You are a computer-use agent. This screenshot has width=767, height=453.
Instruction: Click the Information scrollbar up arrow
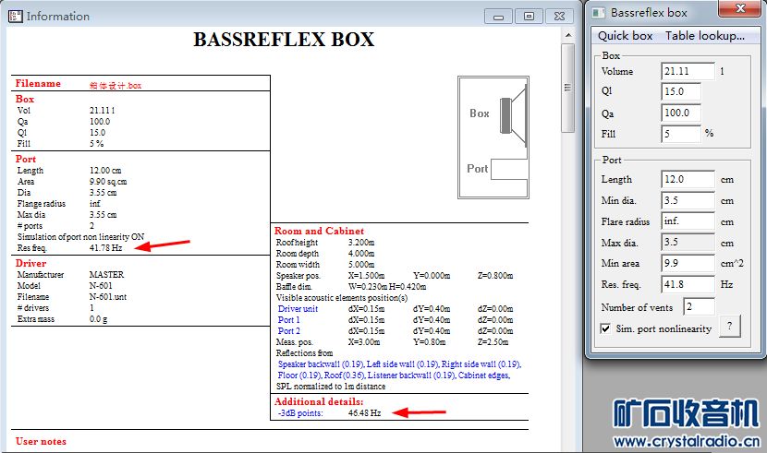point(568,35)
